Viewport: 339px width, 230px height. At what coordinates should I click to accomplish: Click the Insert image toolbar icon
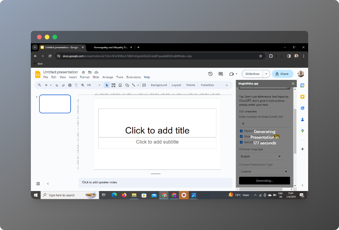coord(120,85)
